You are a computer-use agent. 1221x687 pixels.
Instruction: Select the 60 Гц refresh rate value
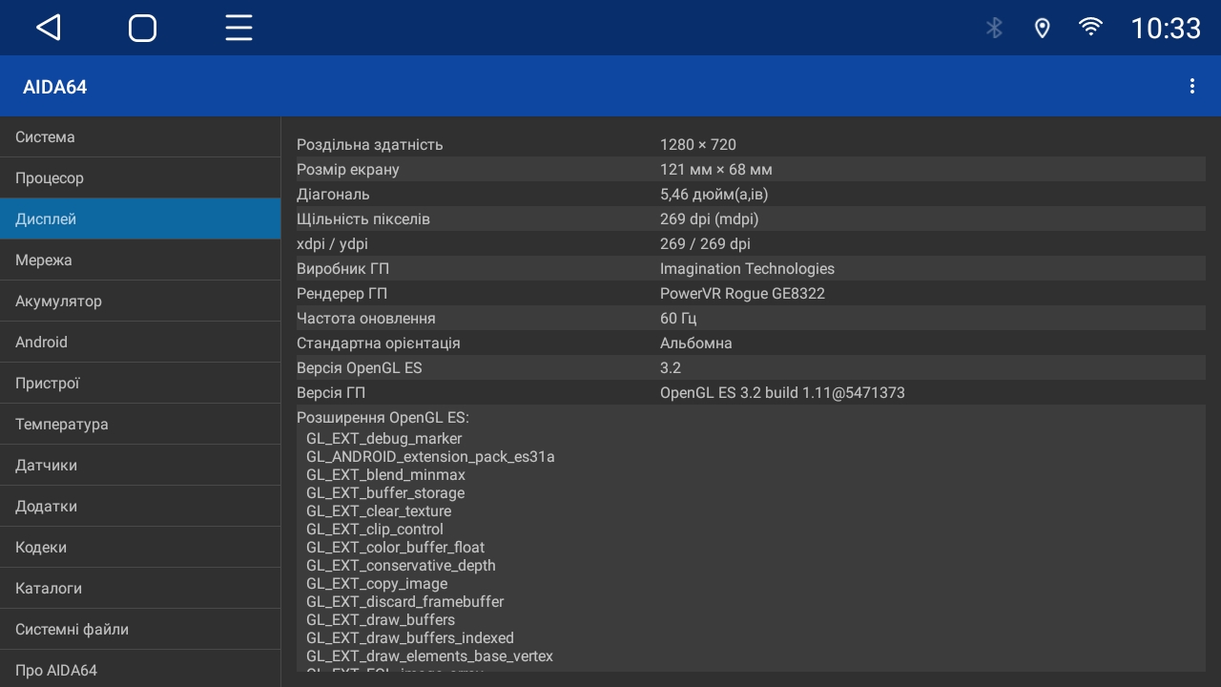pos(678,319)
